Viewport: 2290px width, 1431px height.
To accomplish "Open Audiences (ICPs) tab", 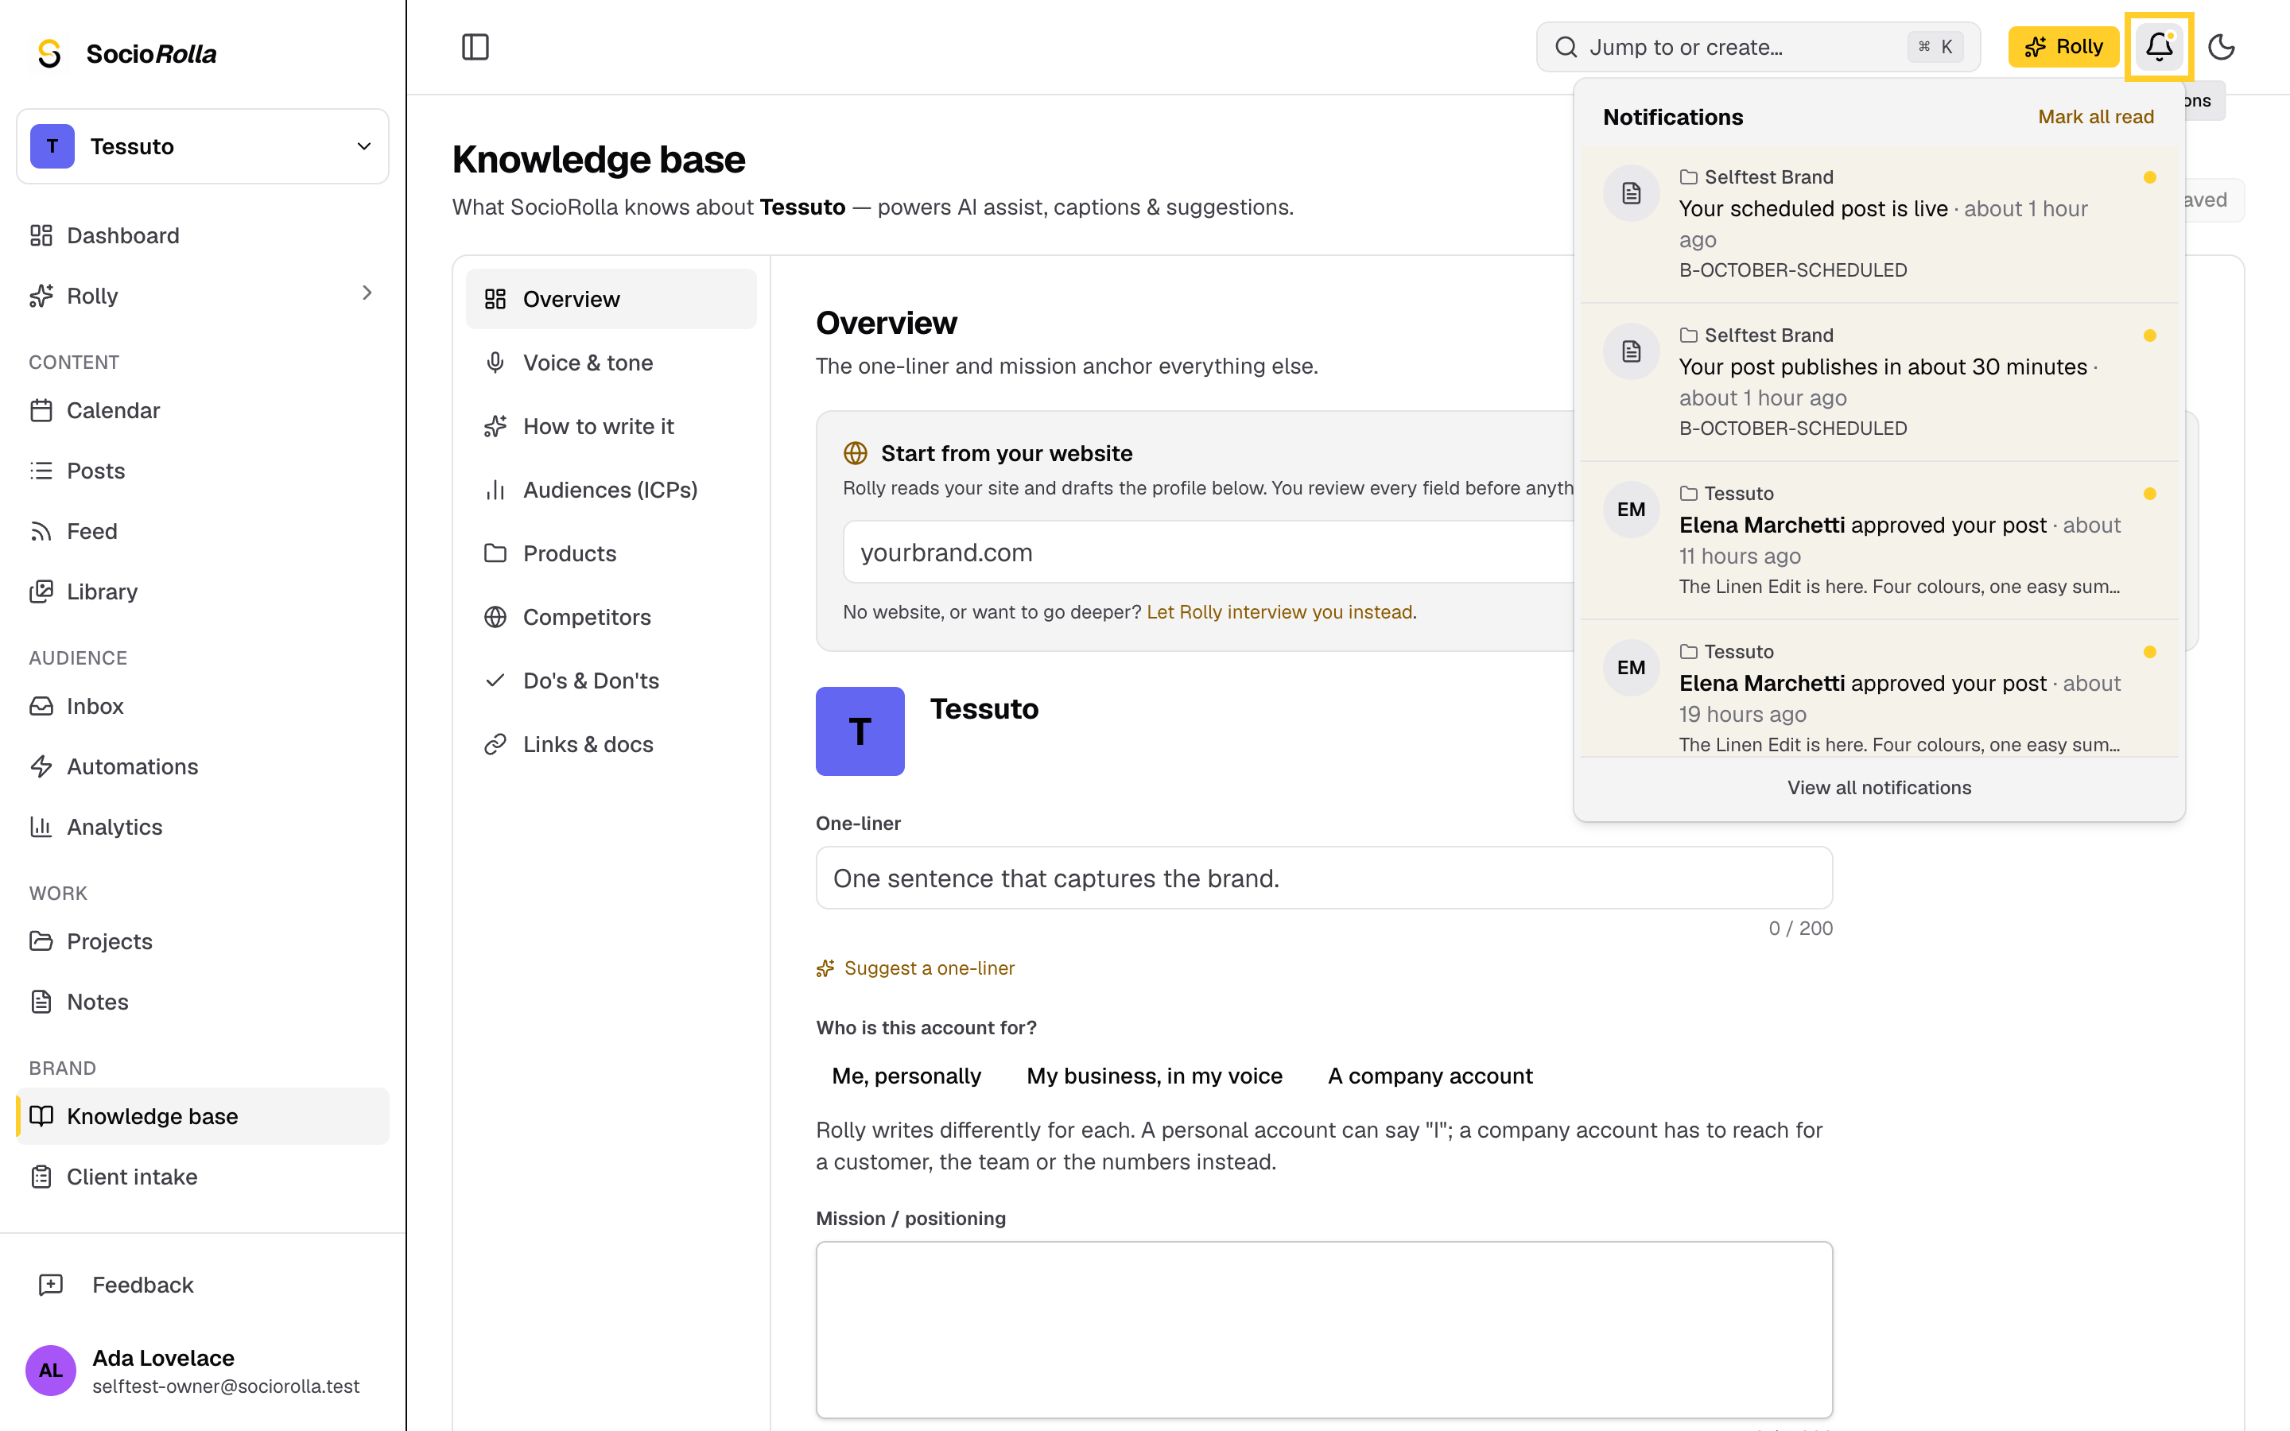I will [611, 489].
